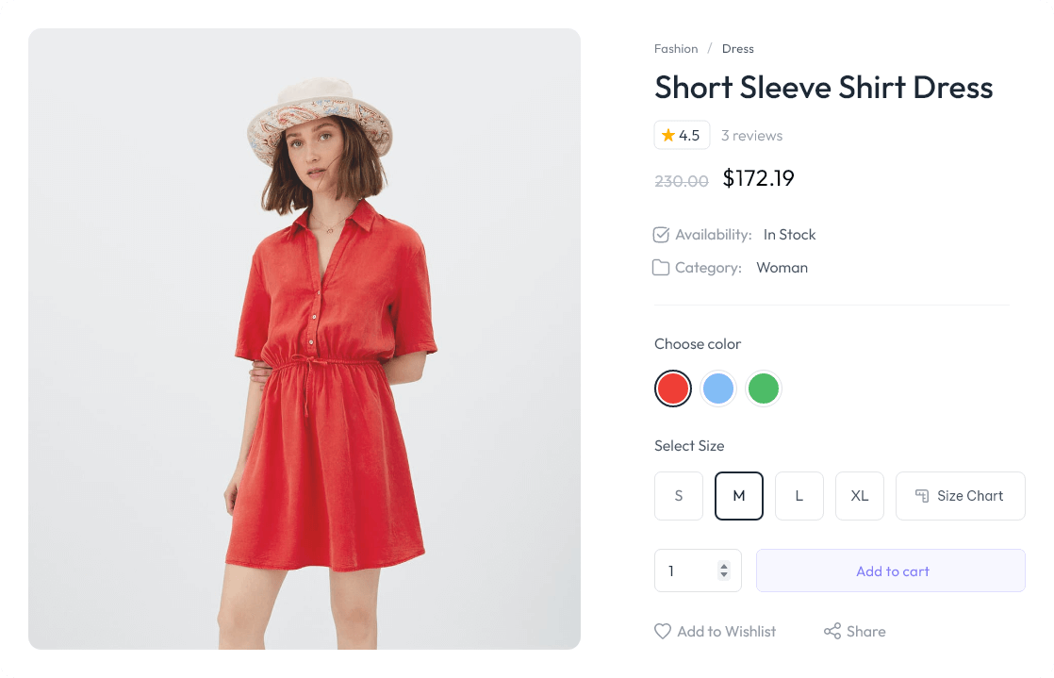Screen dimensions: 1054x678
Task: Increase quantity with the up arrow
Action: coord(724,566)
